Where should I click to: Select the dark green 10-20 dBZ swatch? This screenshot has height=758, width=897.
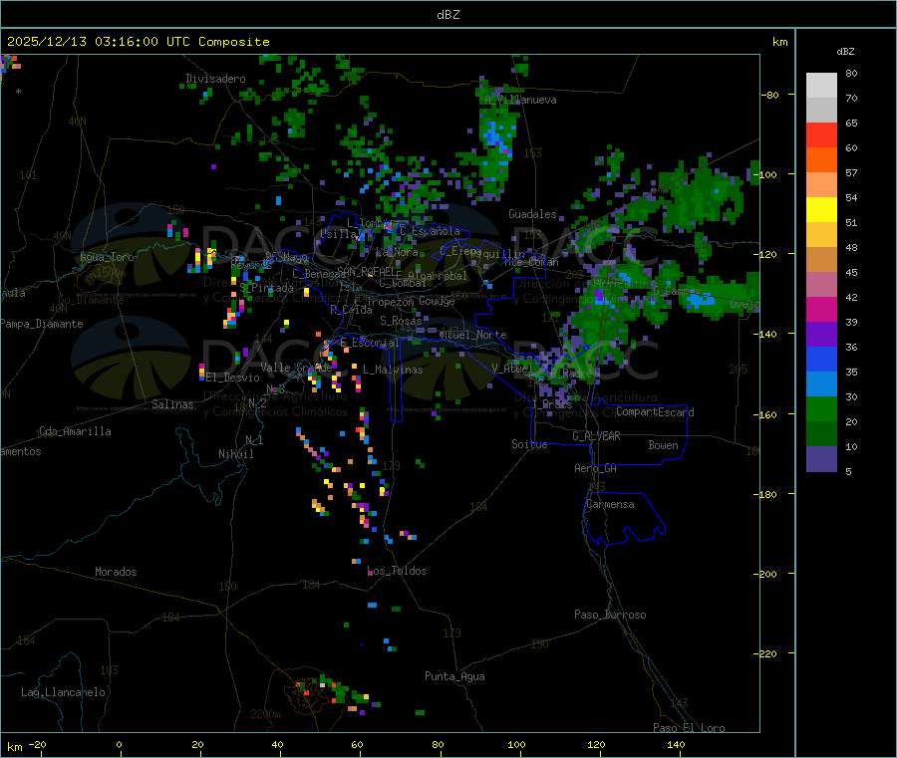(821, 434)
